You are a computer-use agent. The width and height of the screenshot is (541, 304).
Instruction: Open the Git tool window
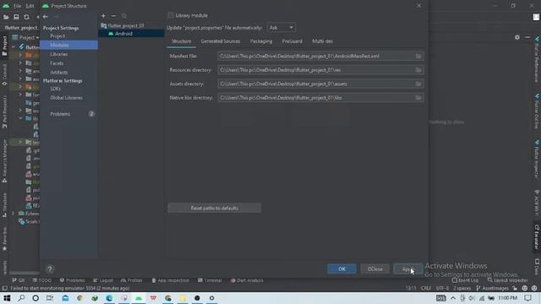19,280
